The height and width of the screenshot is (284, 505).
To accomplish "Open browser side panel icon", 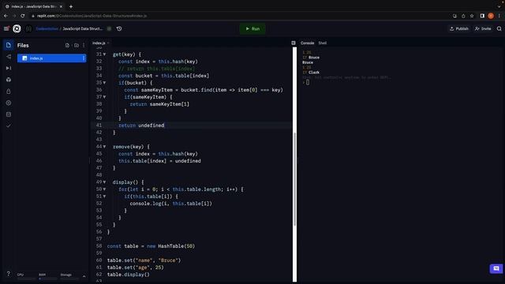I will (x=482, y=16).
